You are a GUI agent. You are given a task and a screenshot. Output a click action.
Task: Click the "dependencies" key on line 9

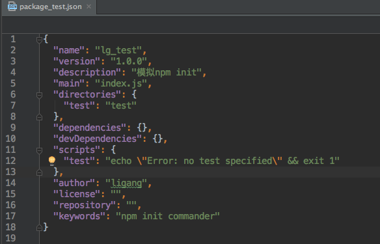[90, 128]
